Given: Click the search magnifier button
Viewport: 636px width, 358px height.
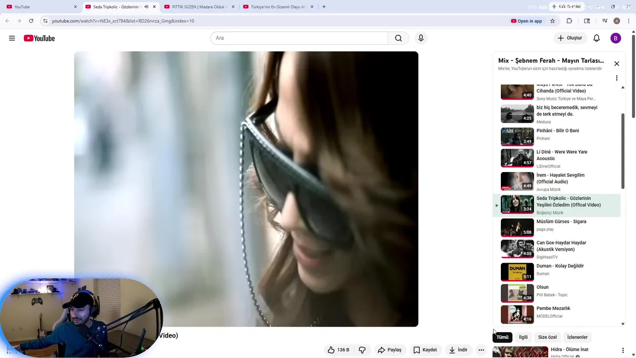Looking at the screenshot, I should [x=398, y=38].
